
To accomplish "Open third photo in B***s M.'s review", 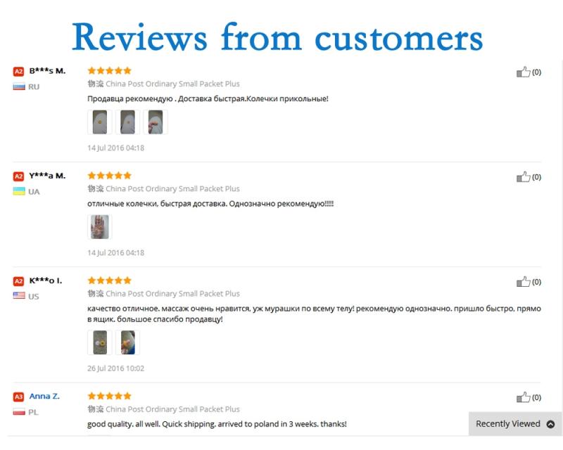I will pos(156,122).
